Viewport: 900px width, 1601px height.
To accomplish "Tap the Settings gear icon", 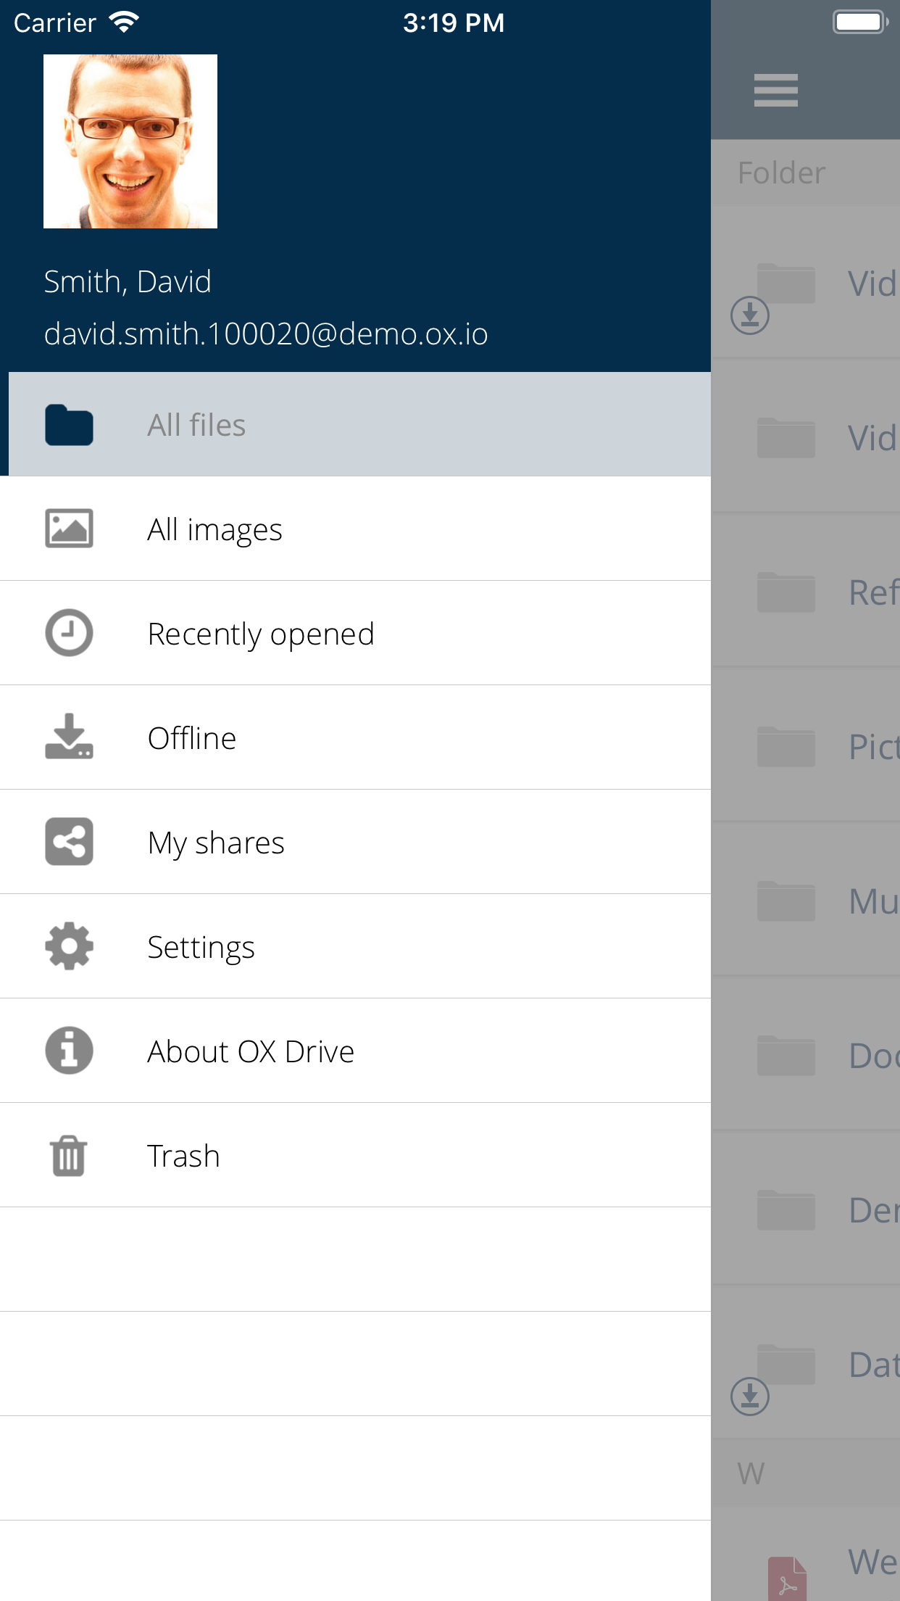I will coord(69,946).
